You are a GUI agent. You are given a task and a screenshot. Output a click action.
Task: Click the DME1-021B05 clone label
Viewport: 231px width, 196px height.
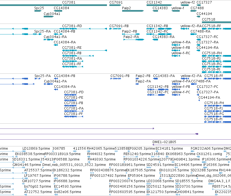[x=164, y=142]
